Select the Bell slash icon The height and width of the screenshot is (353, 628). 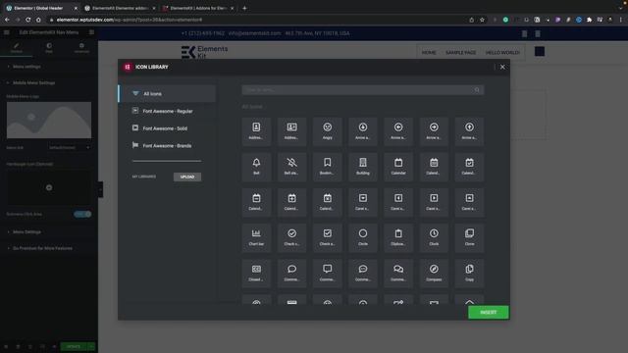292,167
